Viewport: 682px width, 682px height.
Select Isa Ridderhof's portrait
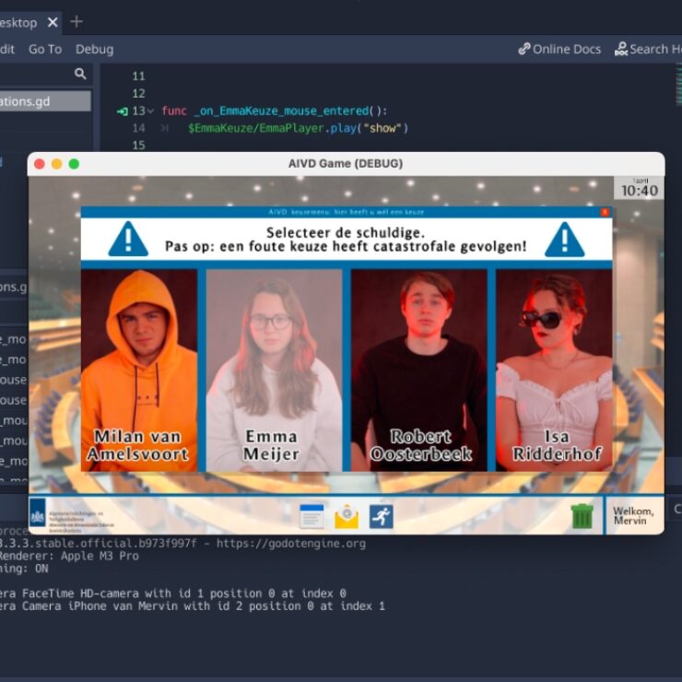[x=554, y=369]
